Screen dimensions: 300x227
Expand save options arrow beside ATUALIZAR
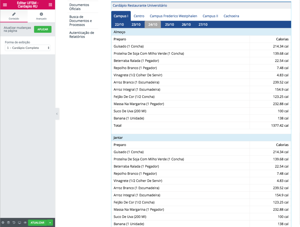click(50, 223)
